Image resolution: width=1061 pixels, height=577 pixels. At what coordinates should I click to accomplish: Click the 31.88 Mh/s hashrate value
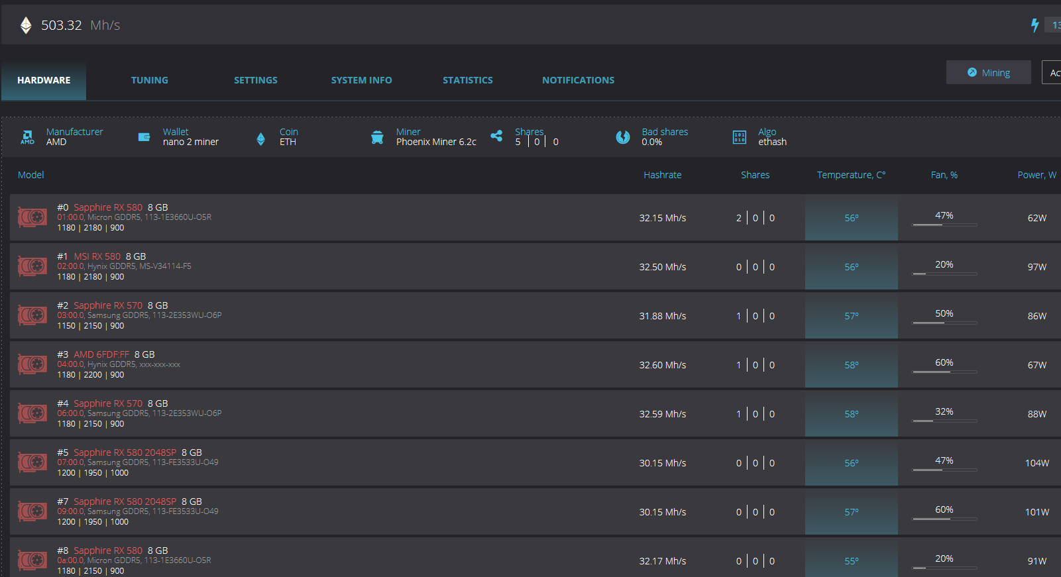[663, 316]
